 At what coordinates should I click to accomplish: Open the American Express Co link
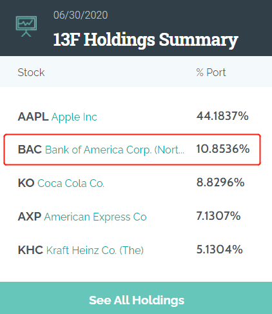[95, 217]
